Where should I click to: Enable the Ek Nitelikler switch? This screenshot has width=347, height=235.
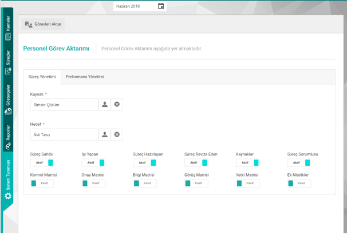(299, 184)
